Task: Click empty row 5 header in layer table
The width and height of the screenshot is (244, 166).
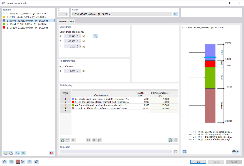Action: pos(65,111)
